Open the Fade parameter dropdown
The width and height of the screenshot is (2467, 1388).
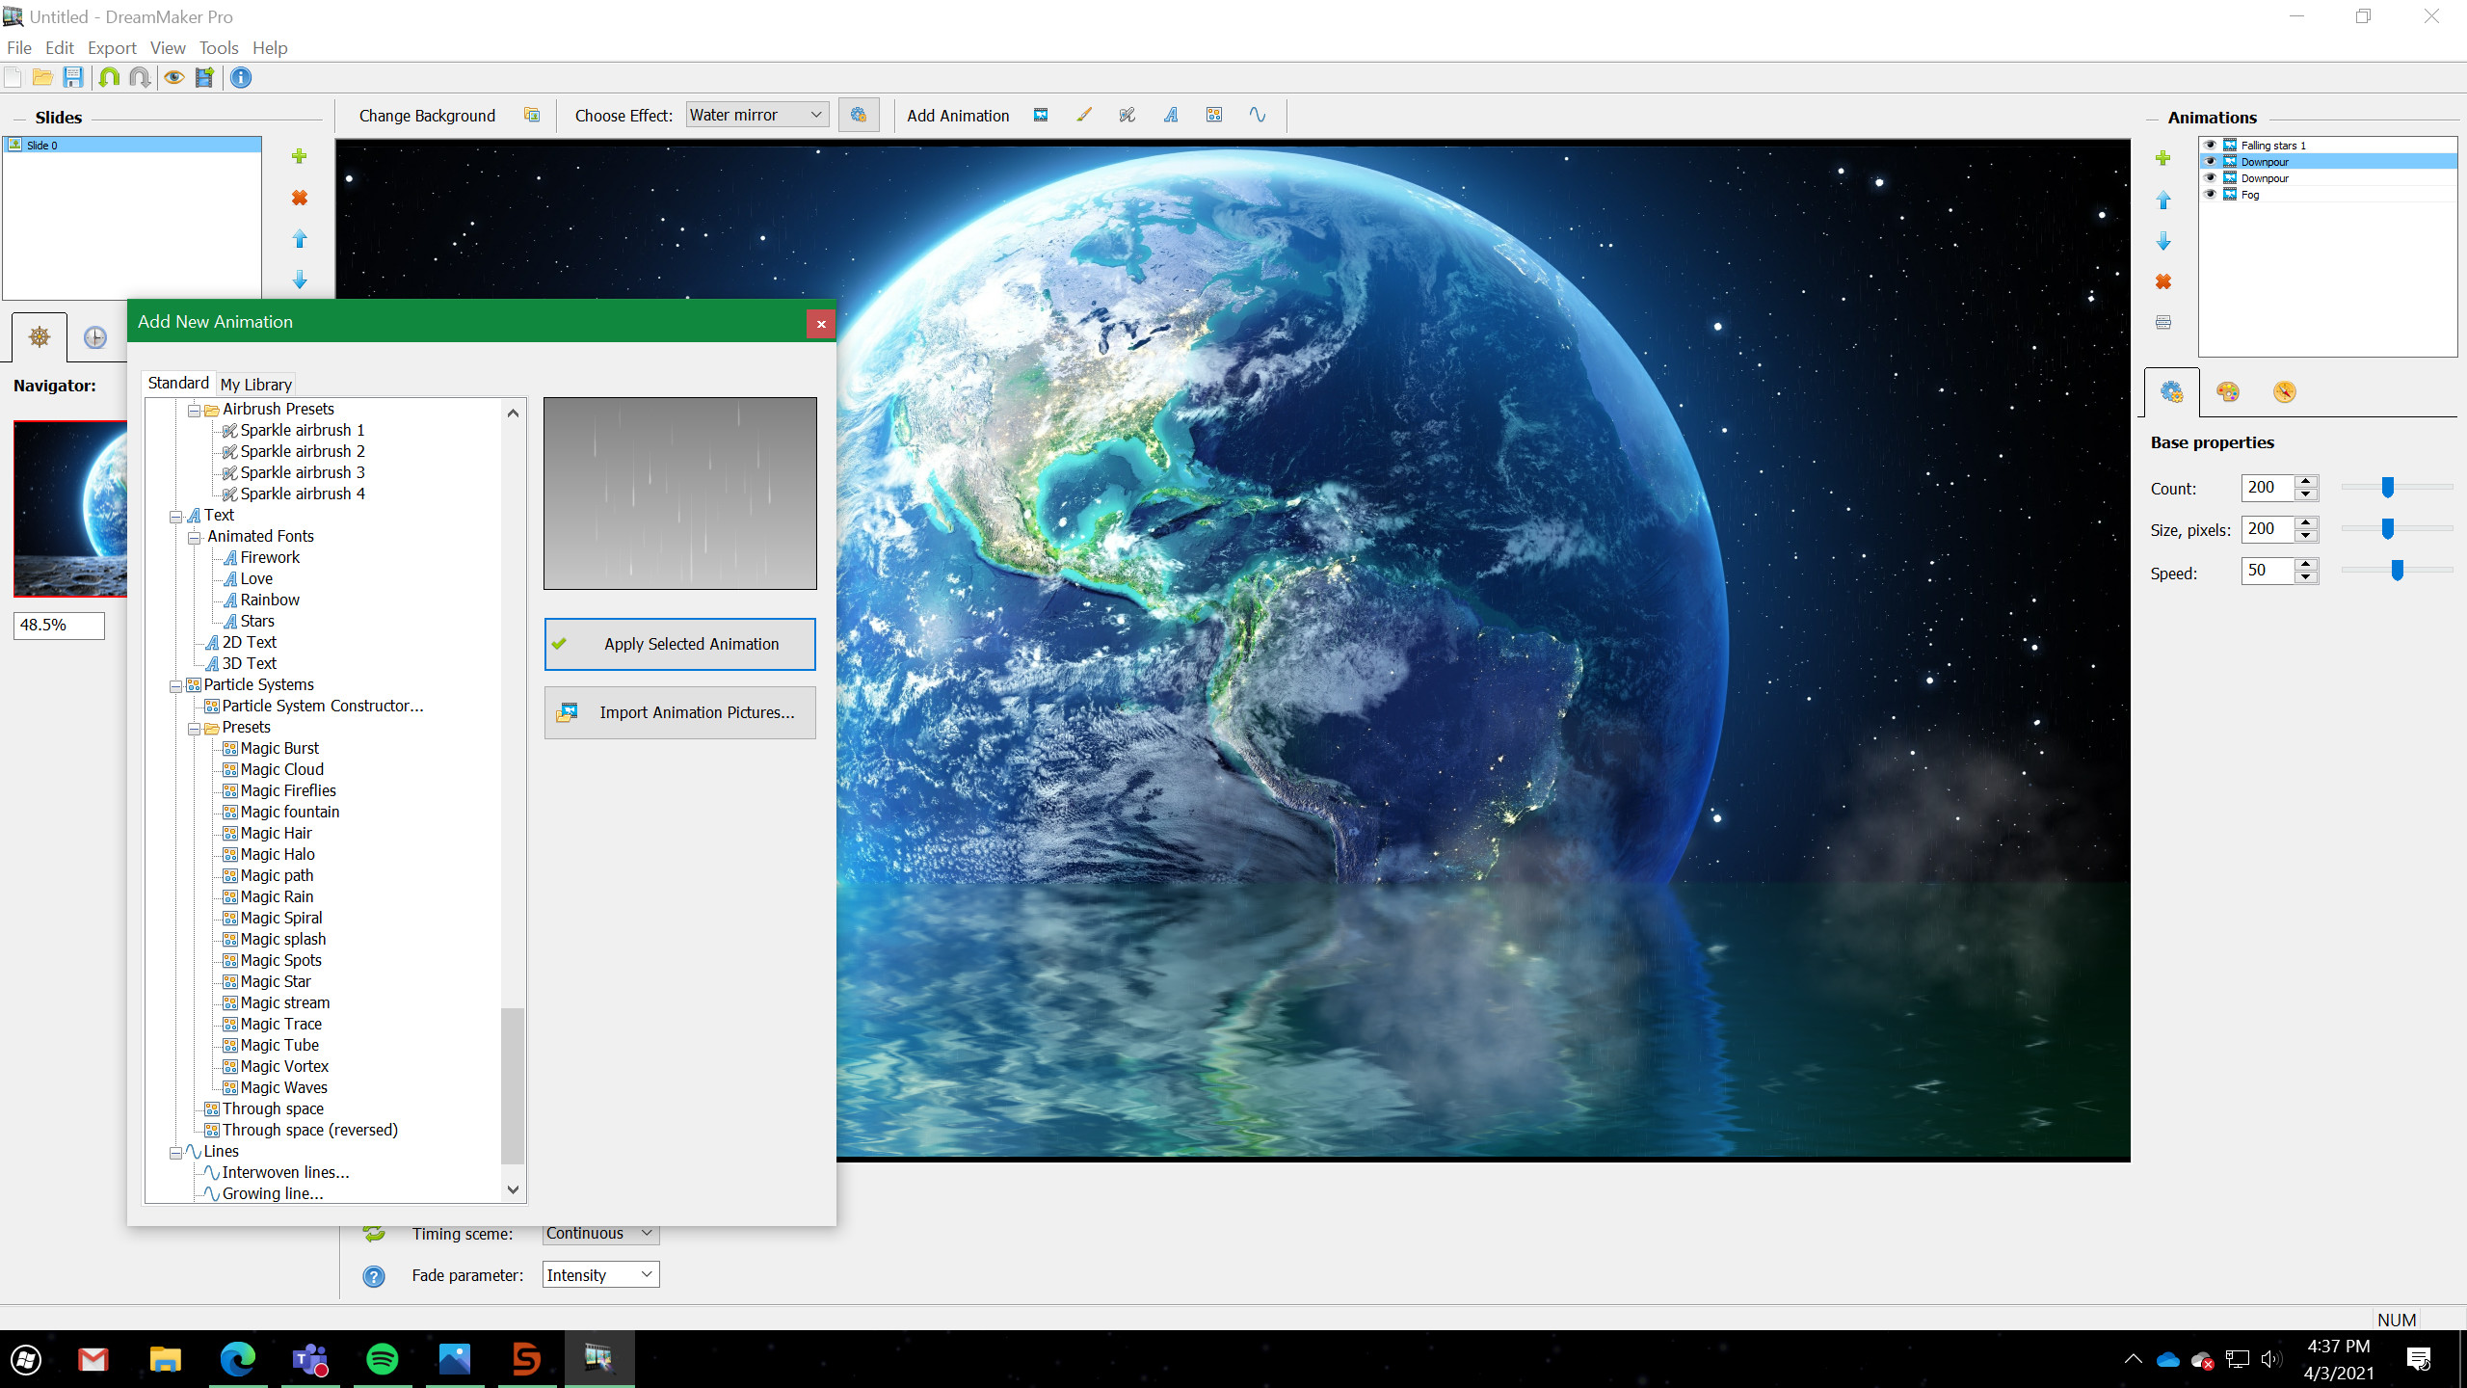(x=599, y=1274)
